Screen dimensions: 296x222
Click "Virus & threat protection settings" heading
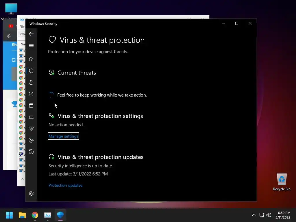click(100, 116)
